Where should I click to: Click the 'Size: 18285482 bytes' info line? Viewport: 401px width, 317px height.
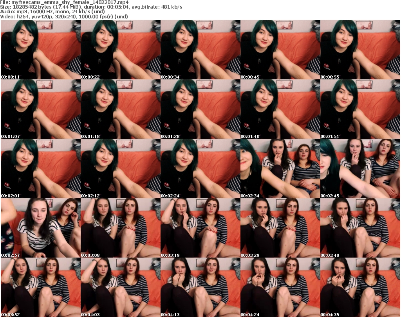point(91,7)
